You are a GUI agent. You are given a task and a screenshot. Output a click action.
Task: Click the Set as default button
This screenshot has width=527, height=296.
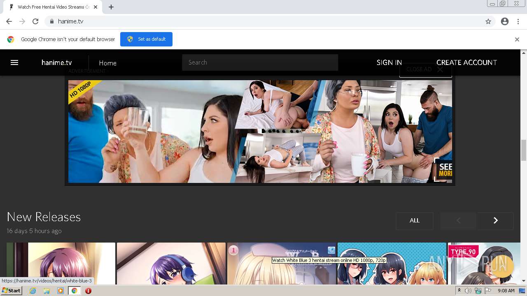point(146,39)
